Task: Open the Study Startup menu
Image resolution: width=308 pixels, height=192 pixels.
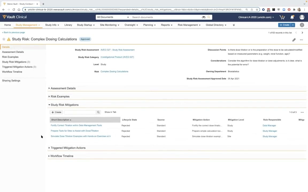Action: tap(86, 25)
